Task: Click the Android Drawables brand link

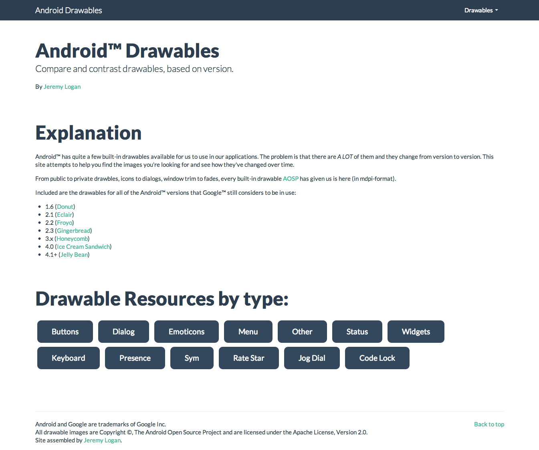Action: click(x=68, y=10)
